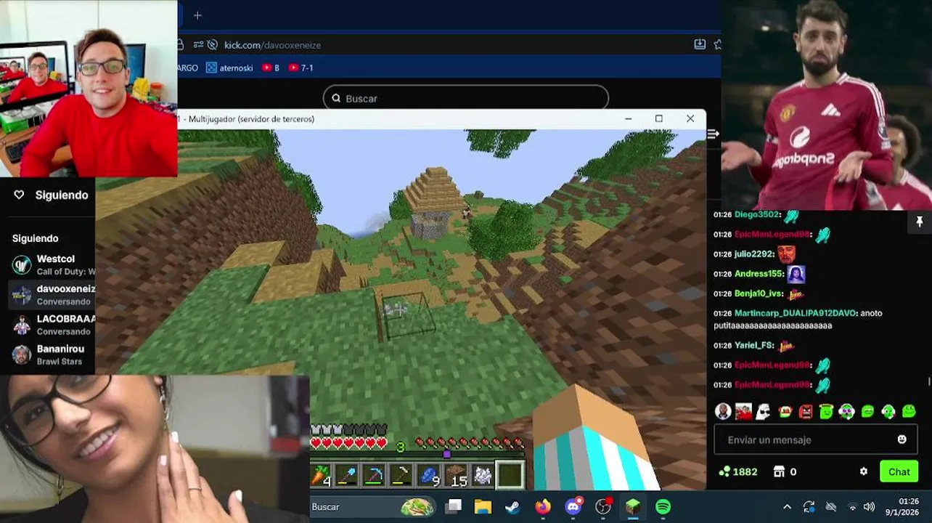Image resolution: width=932 pixels, height=523 pixels.
Task: Open the aternoski bookmark
Action: click(x=229, y=68)
